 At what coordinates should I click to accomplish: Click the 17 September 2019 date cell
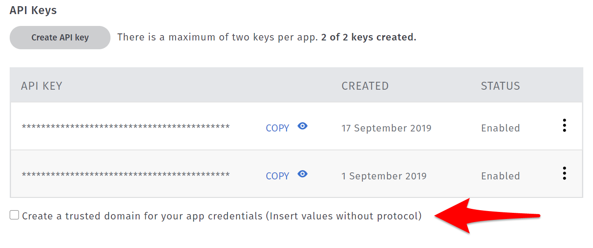pos(387,128)
